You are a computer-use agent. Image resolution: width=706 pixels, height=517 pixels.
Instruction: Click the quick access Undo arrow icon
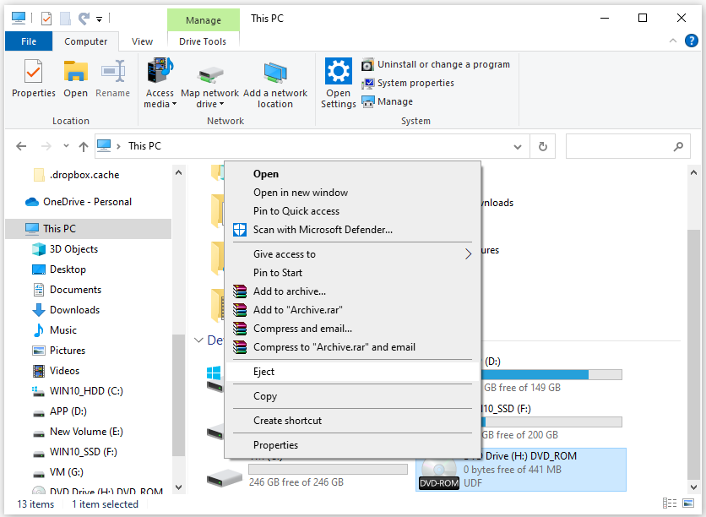pyautogui.click(x=84, y=19)
